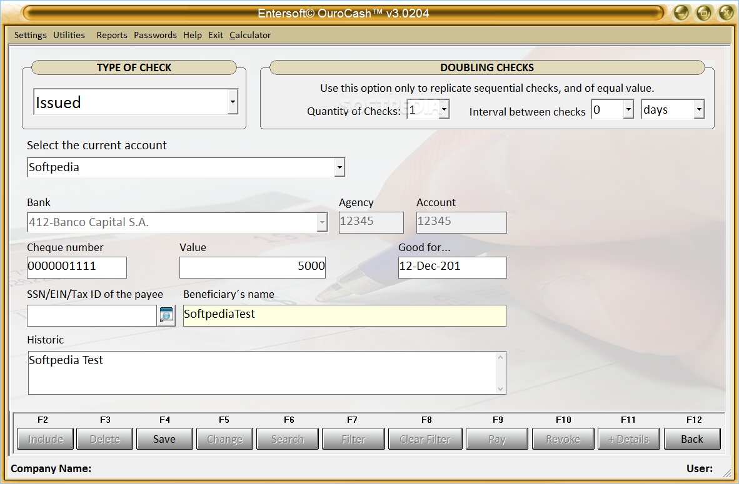This screenshot has width=739, height=484.
Task: Click the last round gold title-bar button
Action: (x=726, y=12)
